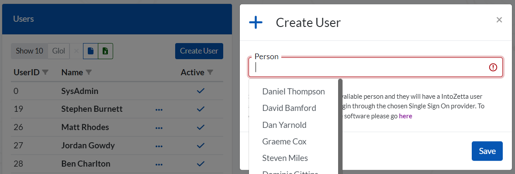The width and height of the screenshot is (515, 174).
Task: Follow the purple "here" link
Action: (x=405, y=116)
